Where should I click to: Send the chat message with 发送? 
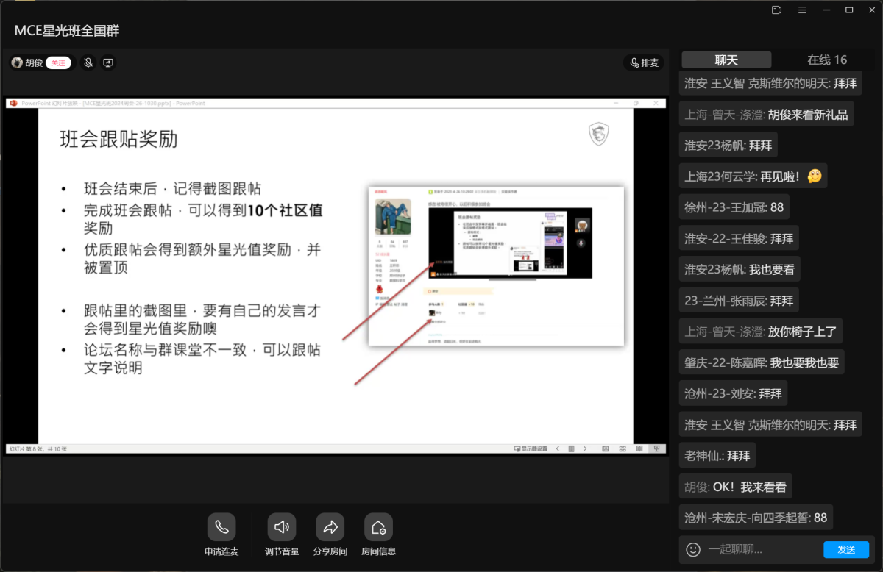[846, 549]
